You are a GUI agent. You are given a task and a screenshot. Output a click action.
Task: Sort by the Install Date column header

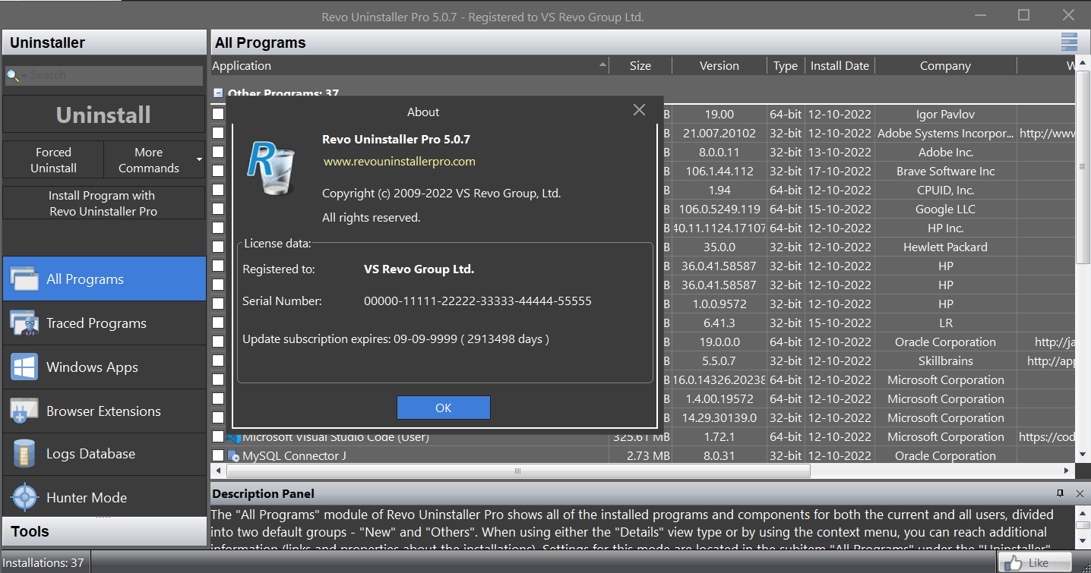tap(840, 66)
